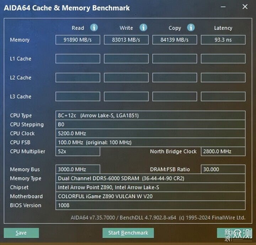Click the Copy column header label
The height and width of the screenshot is (245, 256).
click(175, 28)
